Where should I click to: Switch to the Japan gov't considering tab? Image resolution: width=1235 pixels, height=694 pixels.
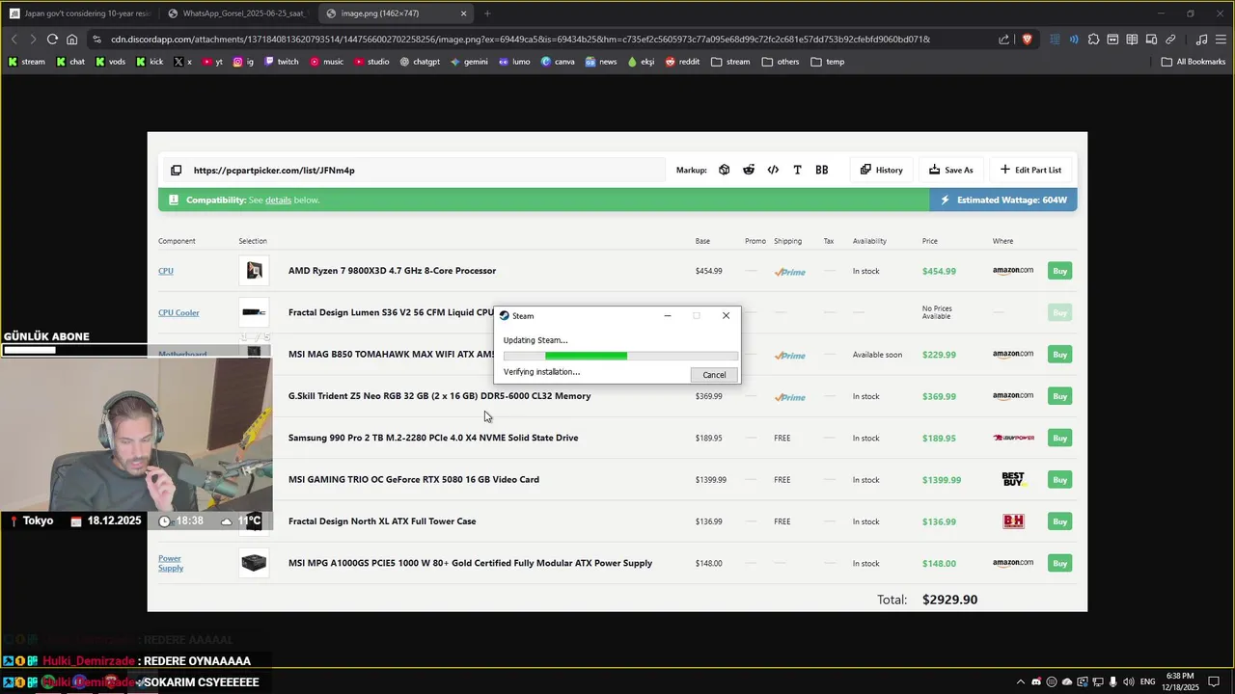[x=80, y=13]
